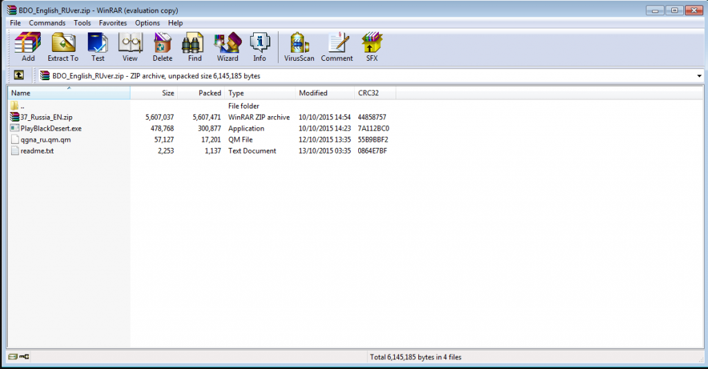This screenshot has width=708, height=369.
Task: Select the qgna_ru.qm.qm file icon
Action: coord(15,140)
